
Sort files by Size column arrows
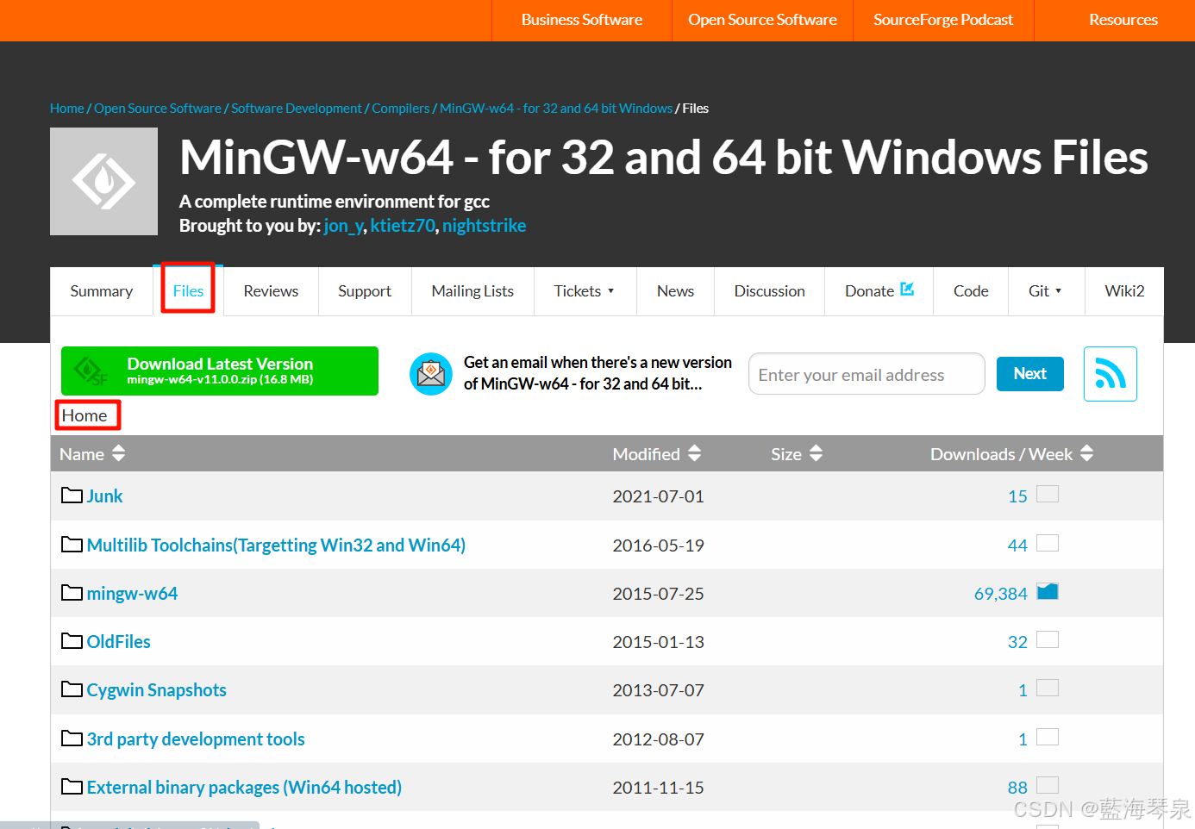coord(816,453)
